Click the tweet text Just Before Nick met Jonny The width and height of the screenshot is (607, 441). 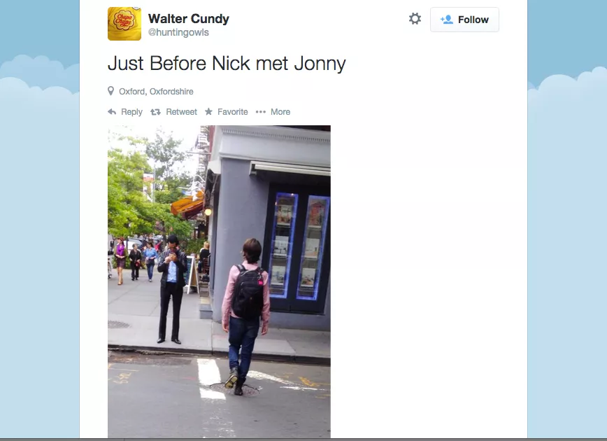point(227,64)
